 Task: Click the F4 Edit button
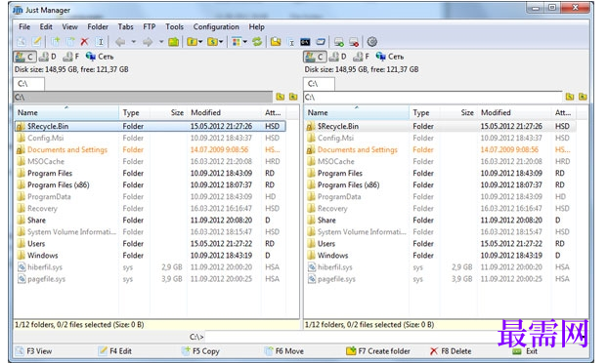click(115, 351)
